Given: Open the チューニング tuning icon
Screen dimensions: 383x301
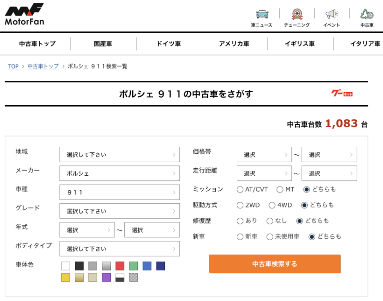Looking at the screenshot, I should pyautogui.click(x=297, y=14).
